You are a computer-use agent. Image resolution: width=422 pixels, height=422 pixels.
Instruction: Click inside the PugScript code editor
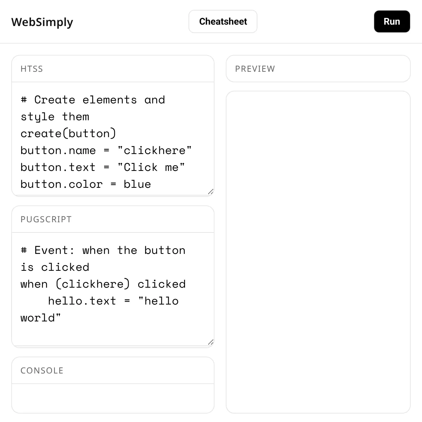(113, 289)
